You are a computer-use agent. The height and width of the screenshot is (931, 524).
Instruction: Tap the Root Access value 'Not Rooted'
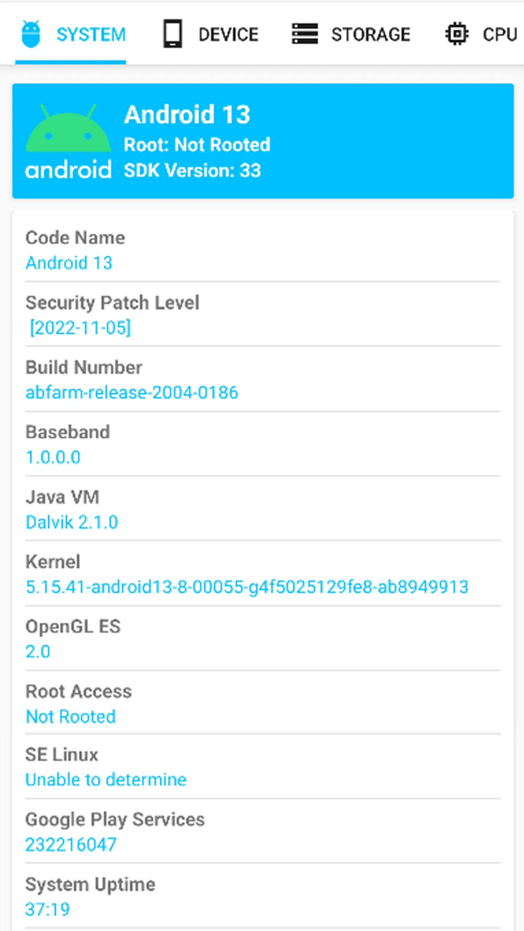pyautogui.click(x=71, y=716)
